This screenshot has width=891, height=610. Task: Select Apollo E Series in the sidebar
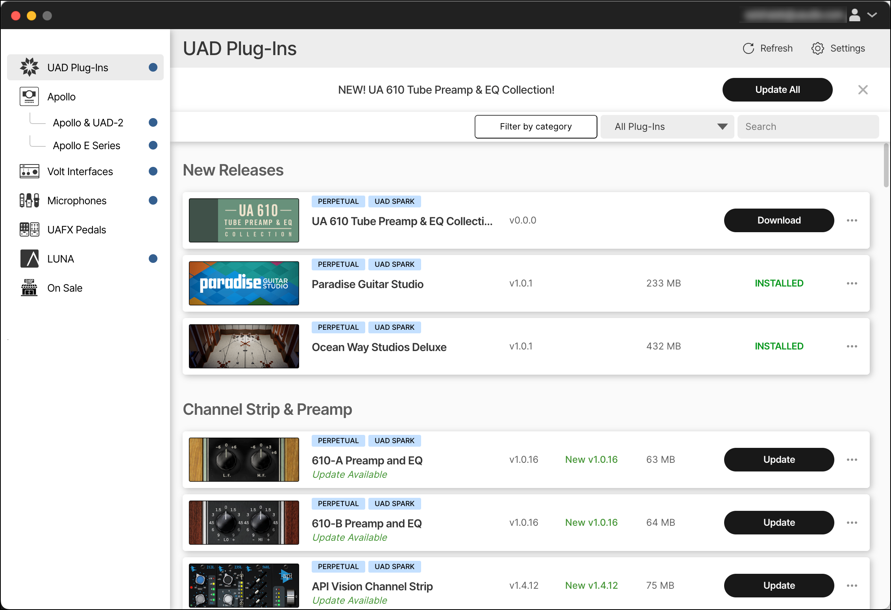click(x=87, y=145)
